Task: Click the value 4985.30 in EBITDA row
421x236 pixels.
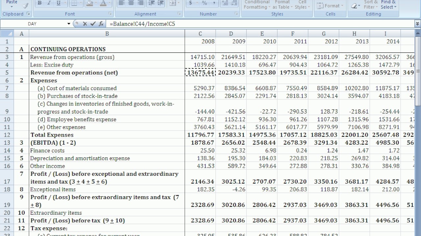Action: (x=385, y=143)
